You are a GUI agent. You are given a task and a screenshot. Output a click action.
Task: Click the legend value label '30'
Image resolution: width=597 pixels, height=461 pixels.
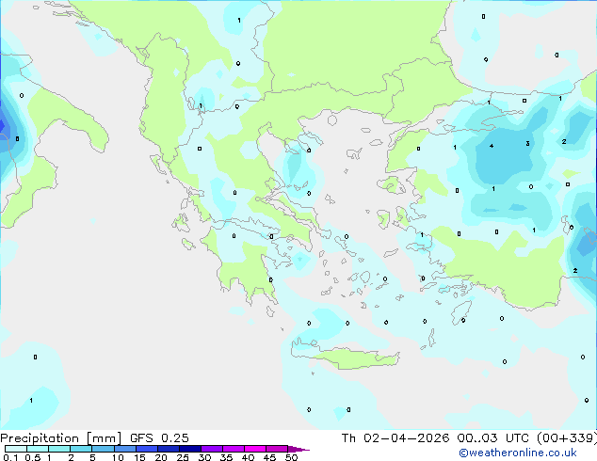(x=205, y=457)
